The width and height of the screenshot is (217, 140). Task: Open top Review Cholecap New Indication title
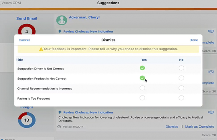[88, 31]
